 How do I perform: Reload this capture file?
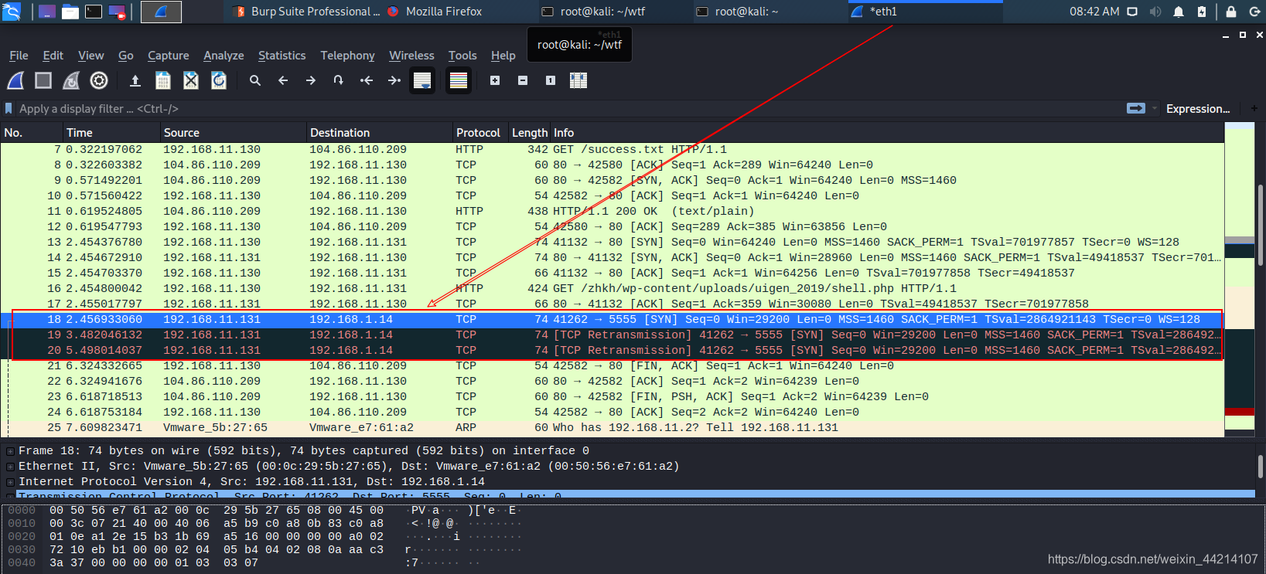click(x=219, y=80)
